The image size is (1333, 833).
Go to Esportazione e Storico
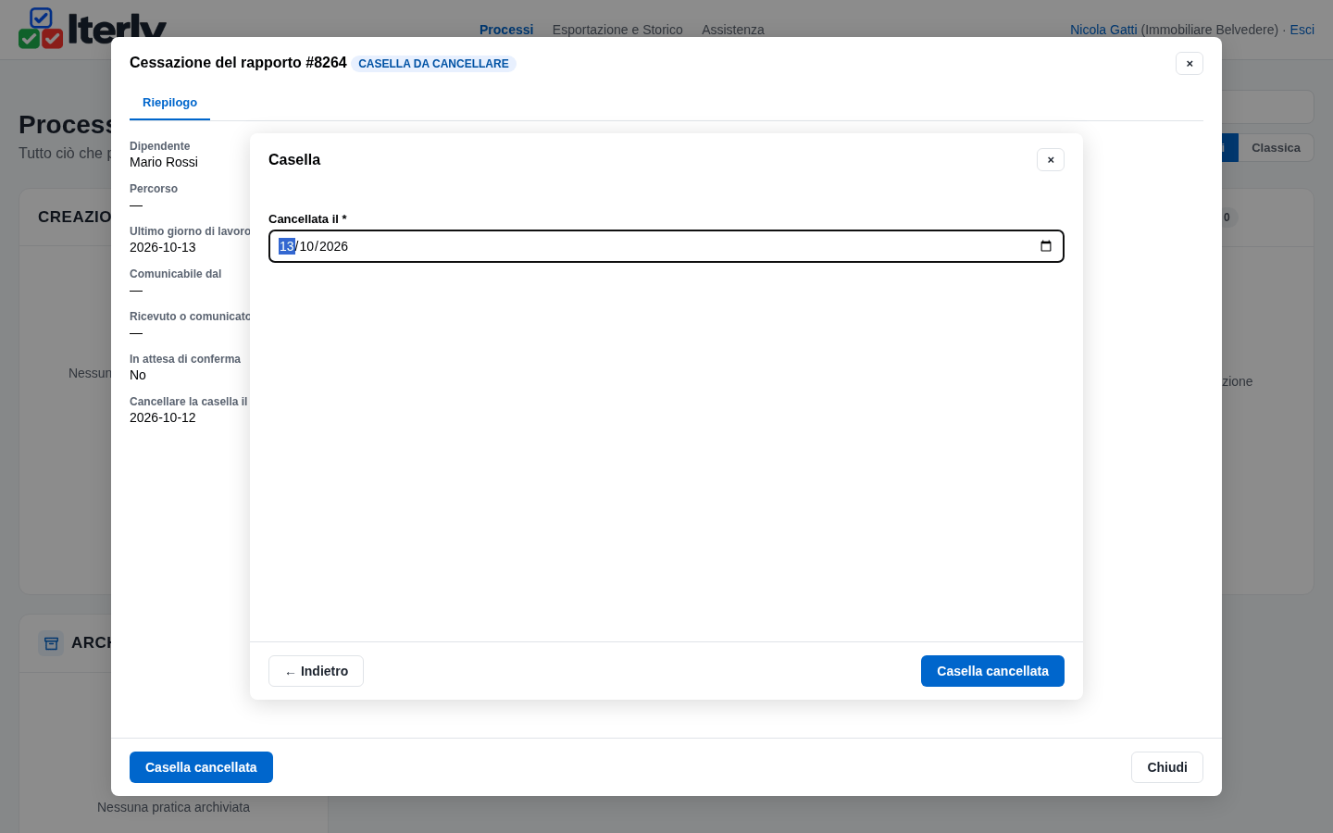(617, 30)
